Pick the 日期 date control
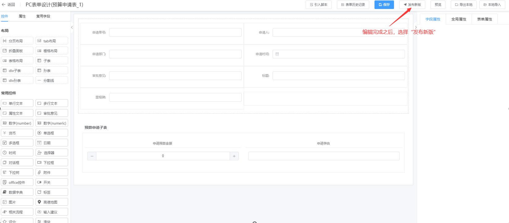 [52, 143]
